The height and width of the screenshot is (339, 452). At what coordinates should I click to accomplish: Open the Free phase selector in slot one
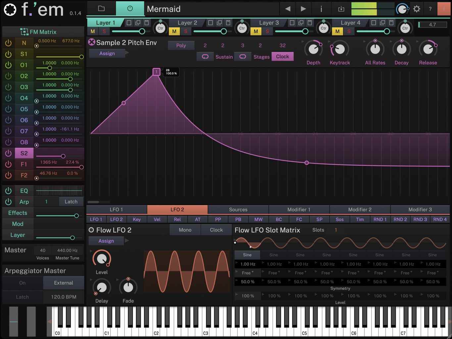[x=247, y=273]
